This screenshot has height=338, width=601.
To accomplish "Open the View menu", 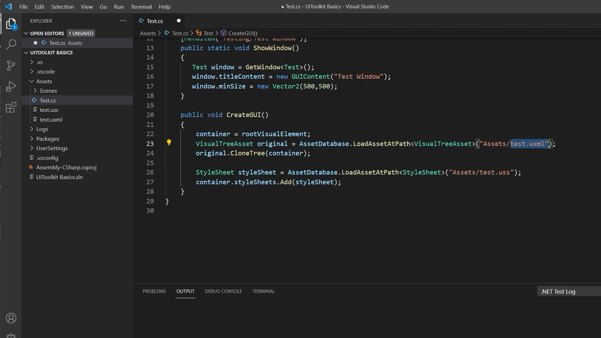I will [87, 7].
